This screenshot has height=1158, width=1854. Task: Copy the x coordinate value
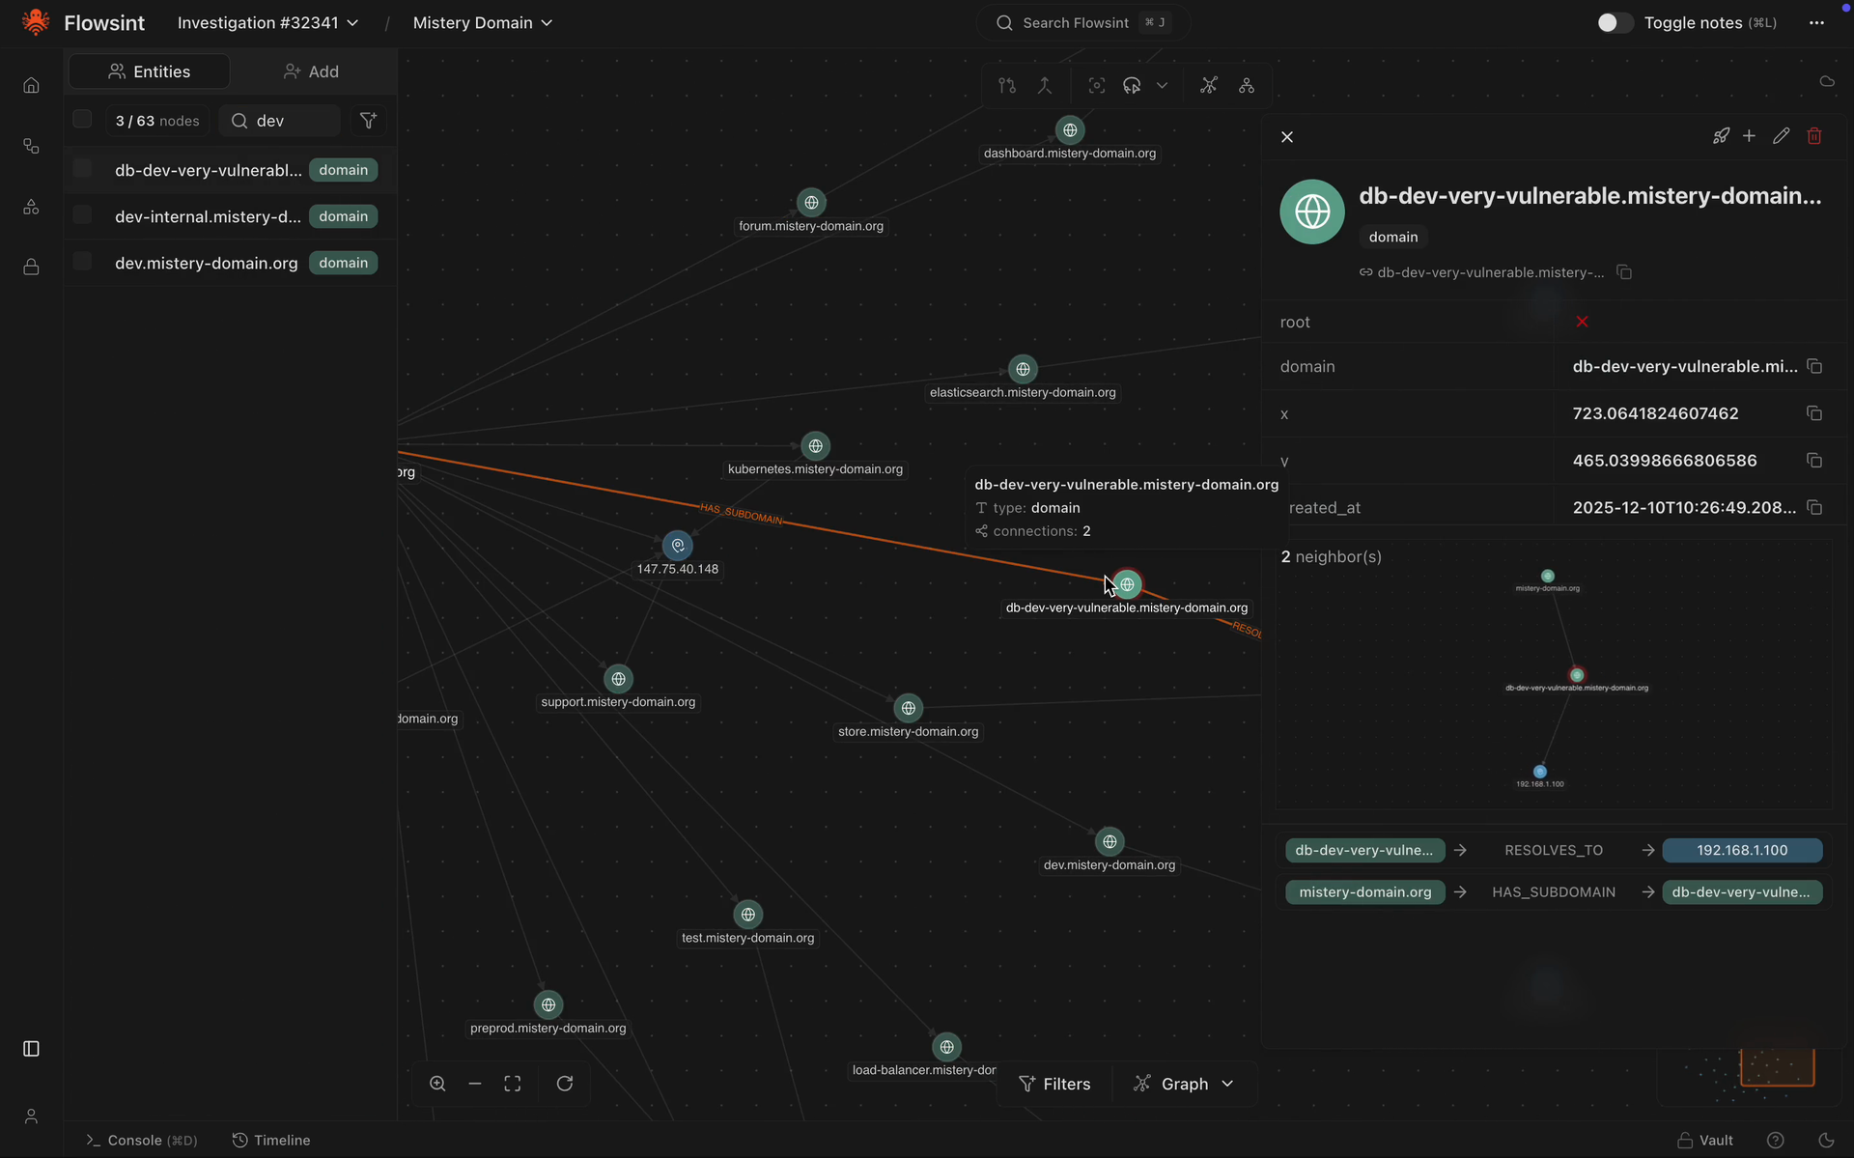coord(1814,413)
